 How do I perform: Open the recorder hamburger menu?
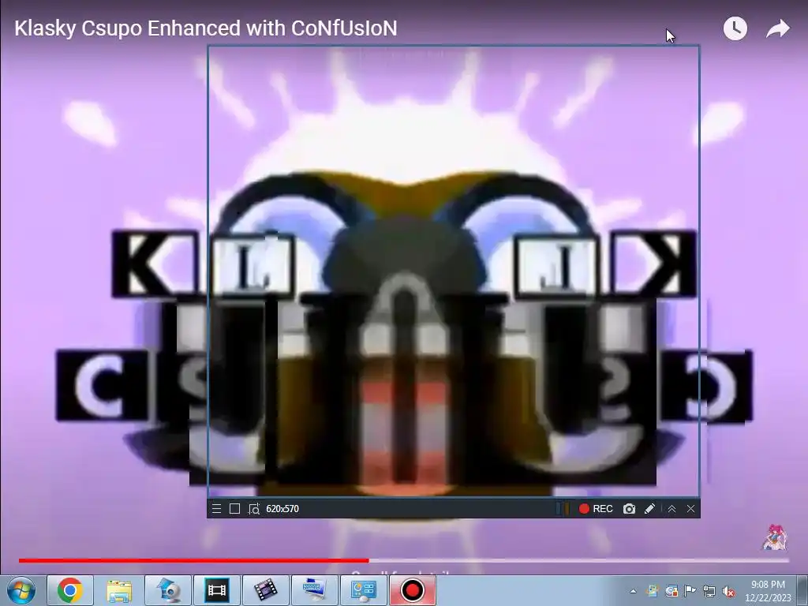tap(216, 509)
